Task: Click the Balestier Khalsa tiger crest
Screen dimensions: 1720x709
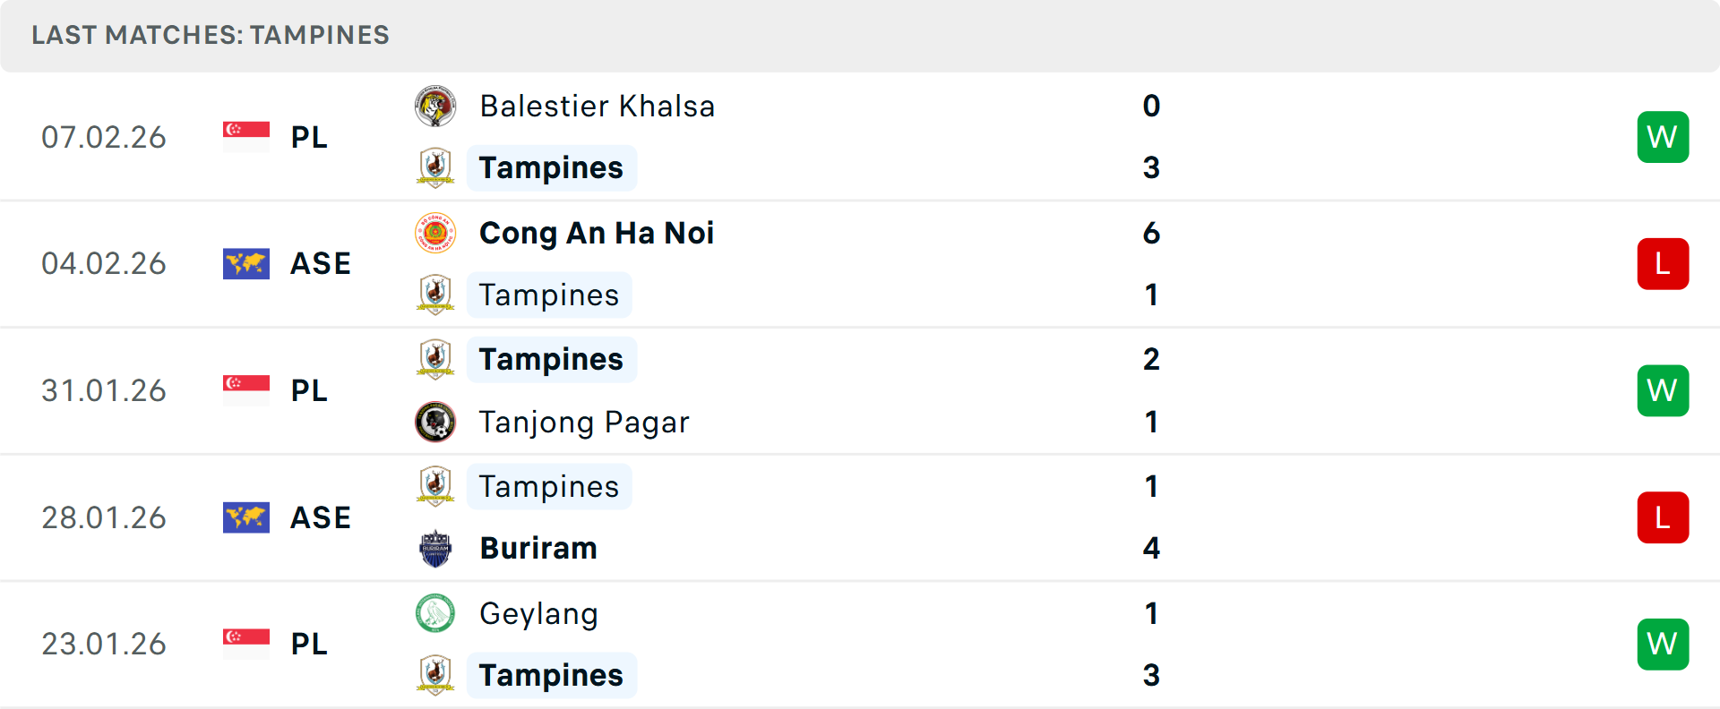Action: tap(435, 106)
